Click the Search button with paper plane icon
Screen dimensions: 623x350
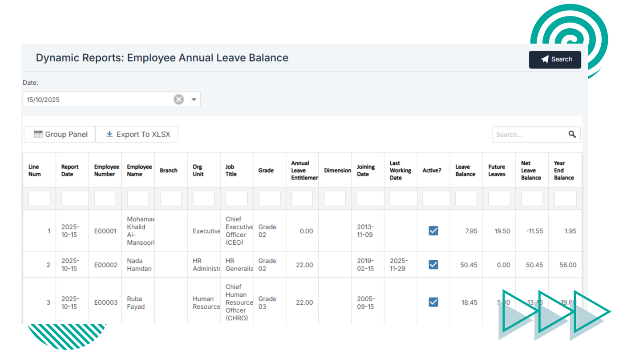pos(555,60)
